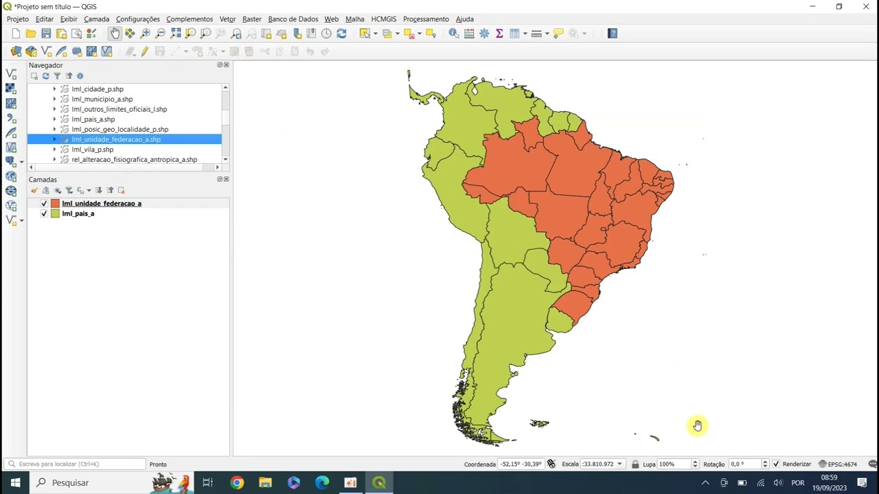Click the Zoom Full extent icon
The width and height of the screenshot is (879, 494).
[x=175, y=34]
